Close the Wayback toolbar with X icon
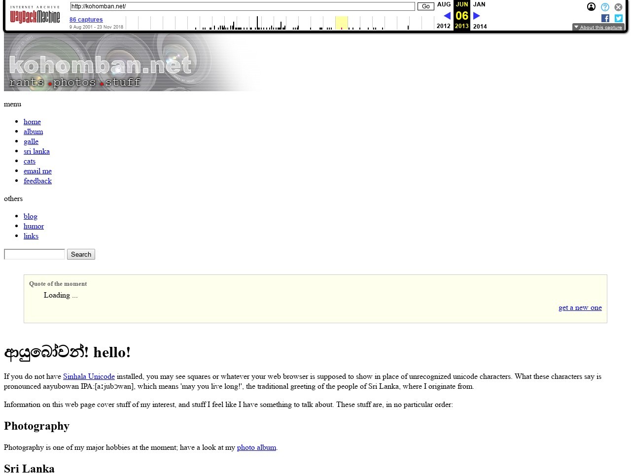Image resolution: width=631 pixels, height=473 pixels. [x=618, y=7]
